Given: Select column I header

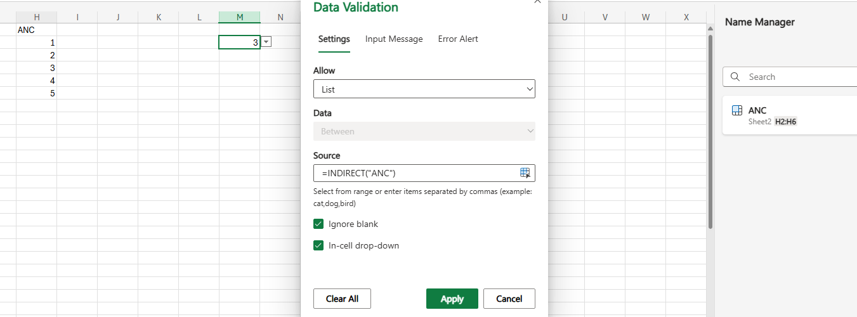Looking at the screenshot, I should (77, 17).
